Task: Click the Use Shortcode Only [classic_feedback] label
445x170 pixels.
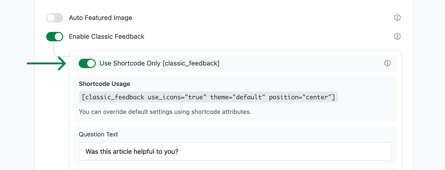Action: pyautogui.click(x=159, y=63)
